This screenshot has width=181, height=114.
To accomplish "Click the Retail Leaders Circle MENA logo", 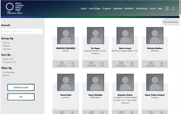I will 14,8.
